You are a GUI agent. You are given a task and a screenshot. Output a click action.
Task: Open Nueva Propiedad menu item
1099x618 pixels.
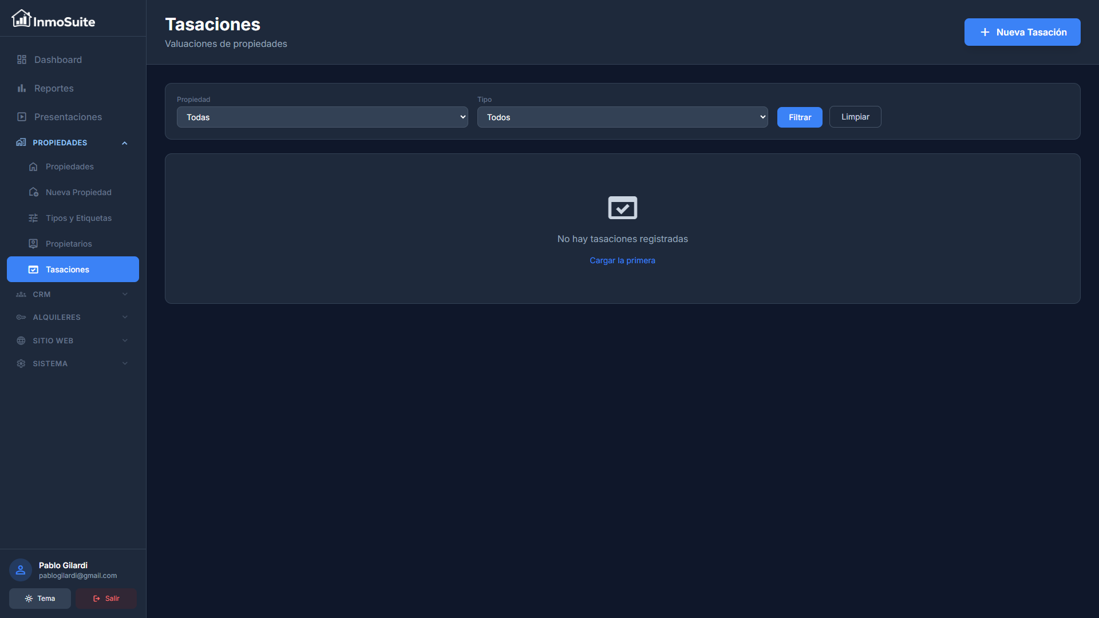coord(78,192)
